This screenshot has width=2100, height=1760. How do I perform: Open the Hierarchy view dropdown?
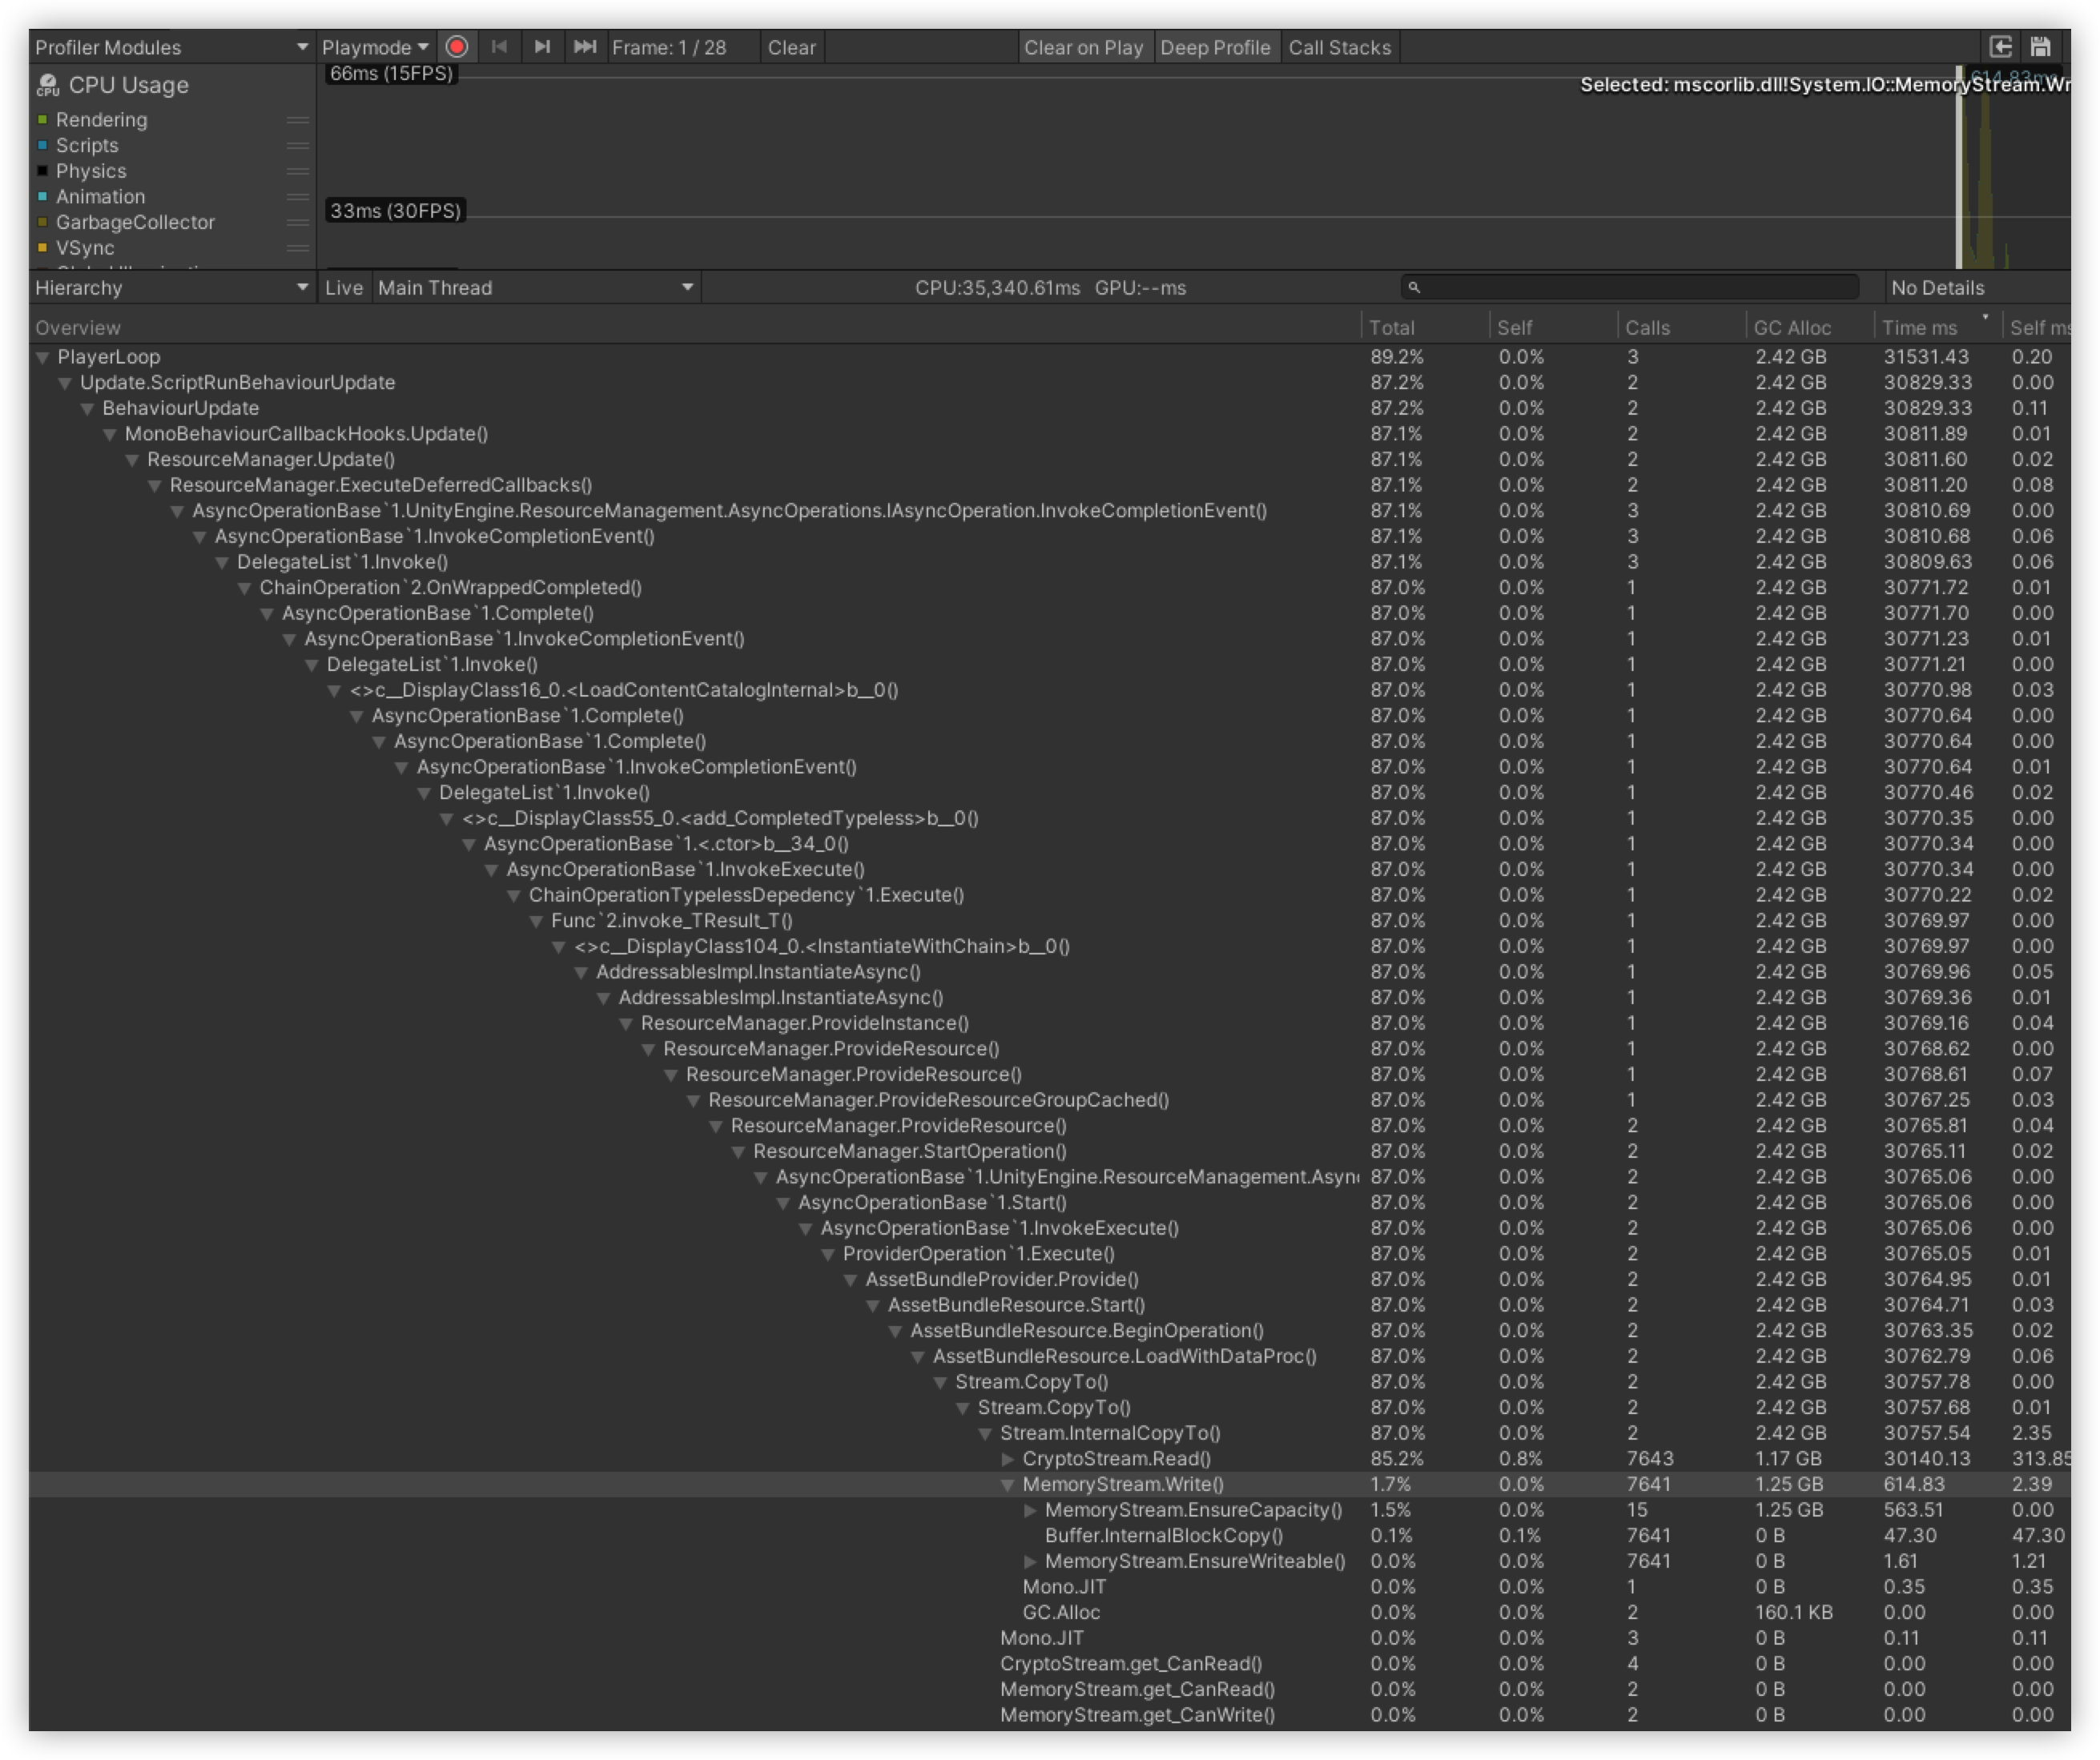(x=171, y=288)
